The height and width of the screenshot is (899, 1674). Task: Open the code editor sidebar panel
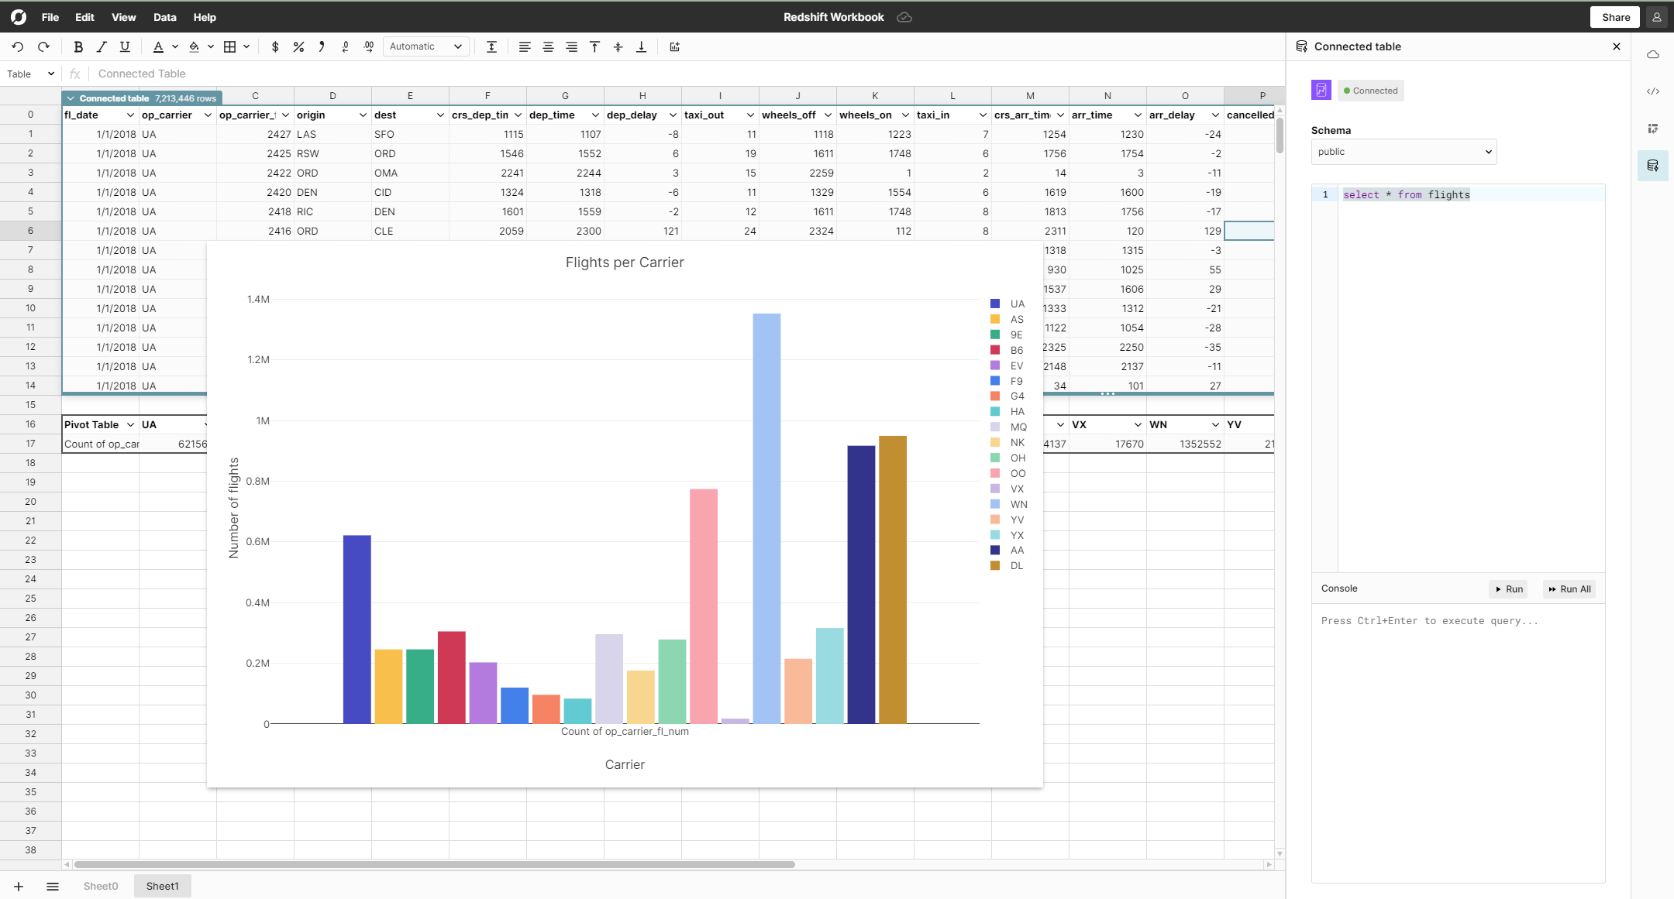point(1655,91)
